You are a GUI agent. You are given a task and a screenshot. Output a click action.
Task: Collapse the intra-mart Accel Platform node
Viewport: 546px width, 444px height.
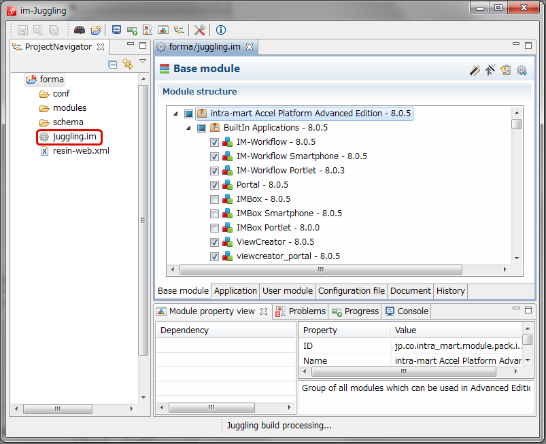point(176,114)
